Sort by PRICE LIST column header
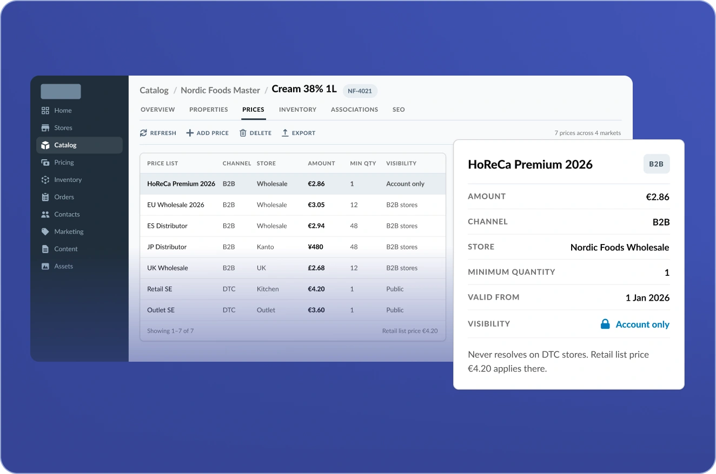This screenshot has width=716, height=474. click(162, 163)
